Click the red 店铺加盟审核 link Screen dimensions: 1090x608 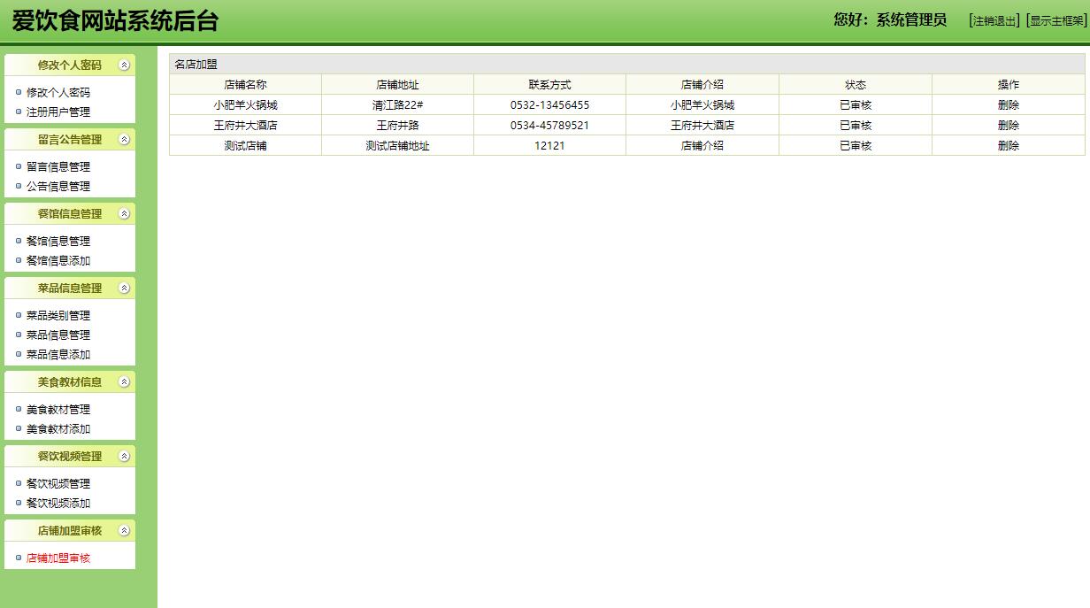click(58, 558)
